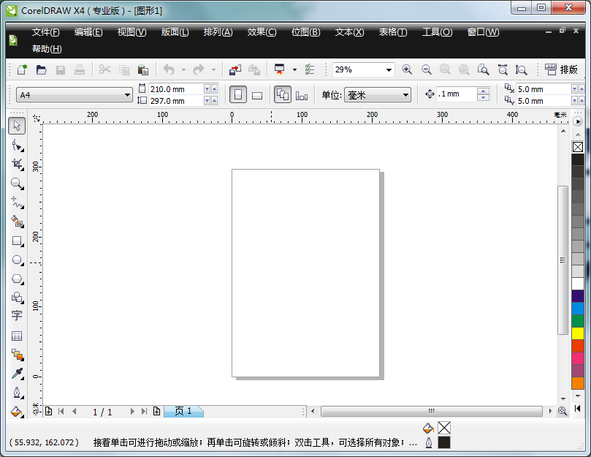Click the 排版 button on the toolbar

pyautogui.click(x=561, y=69)
